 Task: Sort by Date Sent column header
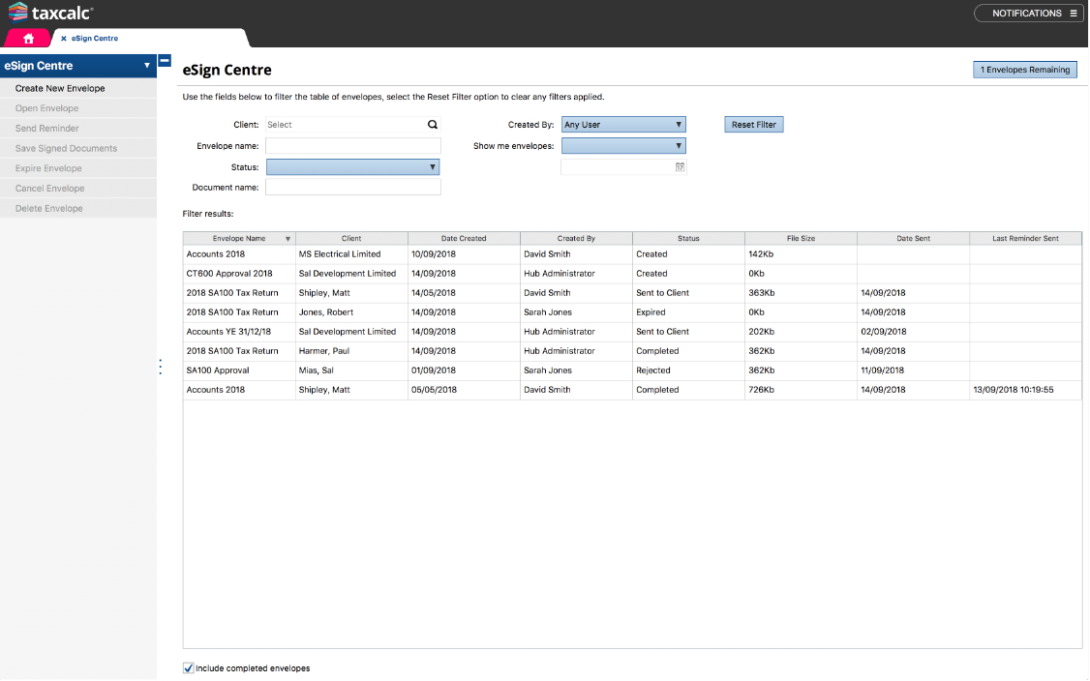click(914, 238)
